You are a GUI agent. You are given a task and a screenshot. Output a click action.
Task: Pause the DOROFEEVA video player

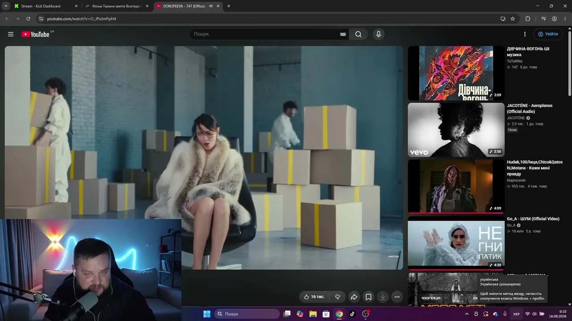coord(204,157)
